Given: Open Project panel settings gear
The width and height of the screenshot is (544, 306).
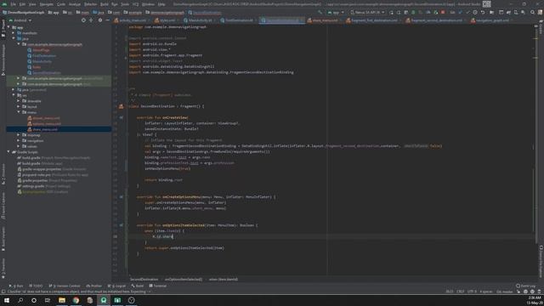Looking at the screenshot, I should point(100,20).
